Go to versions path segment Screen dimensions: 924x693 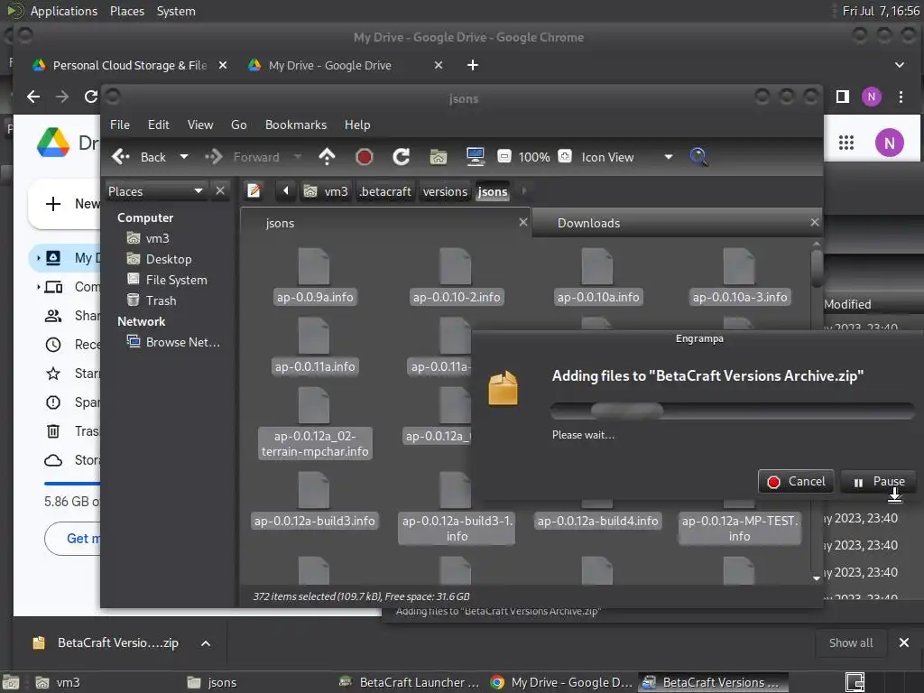[x=445, y=191]
